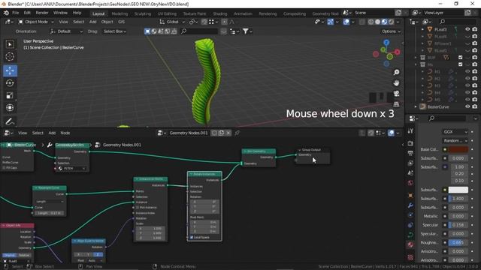
Task: Open the Default orientation dropdown
Action: (66, 31)
